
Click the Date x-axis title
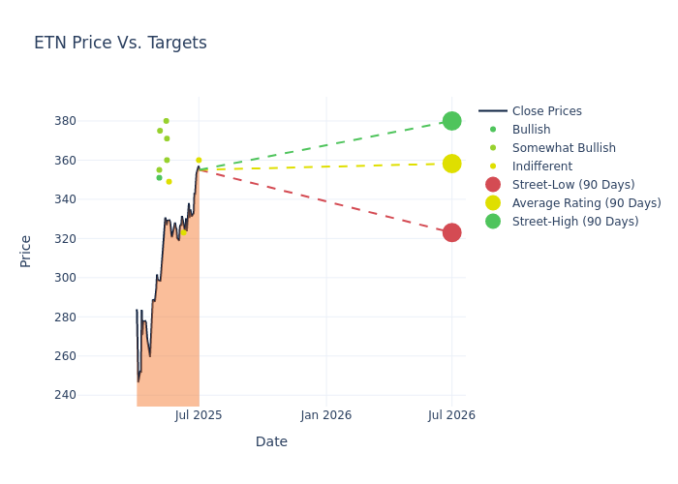(271, 441)
